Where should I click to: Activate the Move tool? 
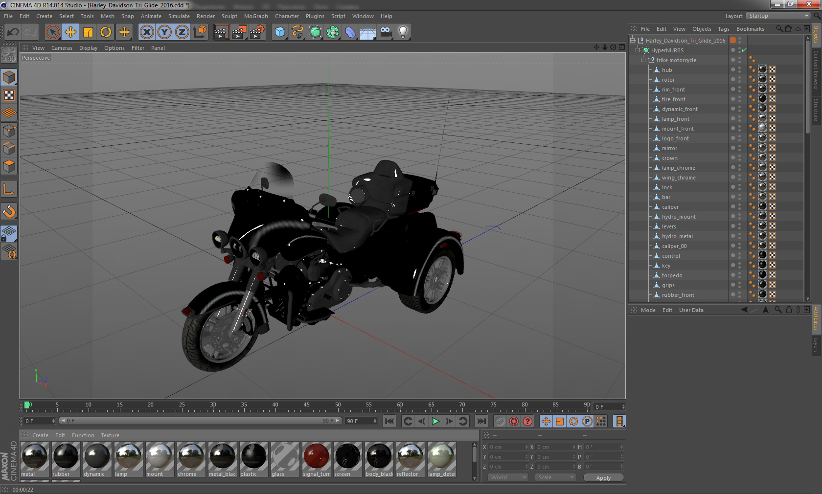click(70, 32)
